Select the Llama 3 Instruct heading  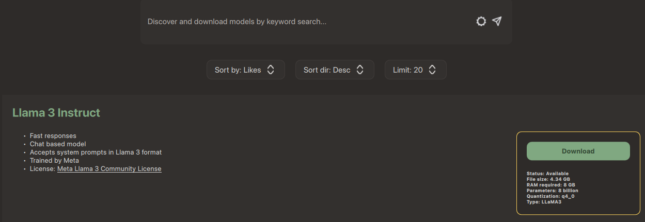[56, 113]
